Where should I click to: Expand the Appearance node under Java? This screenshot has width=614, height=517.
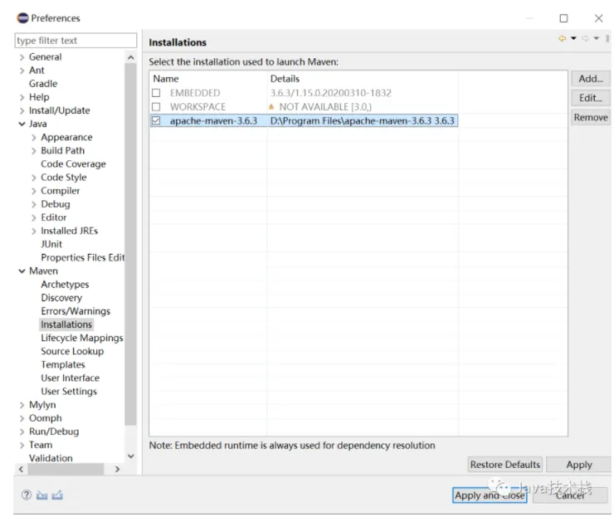[x=34, y=138]
